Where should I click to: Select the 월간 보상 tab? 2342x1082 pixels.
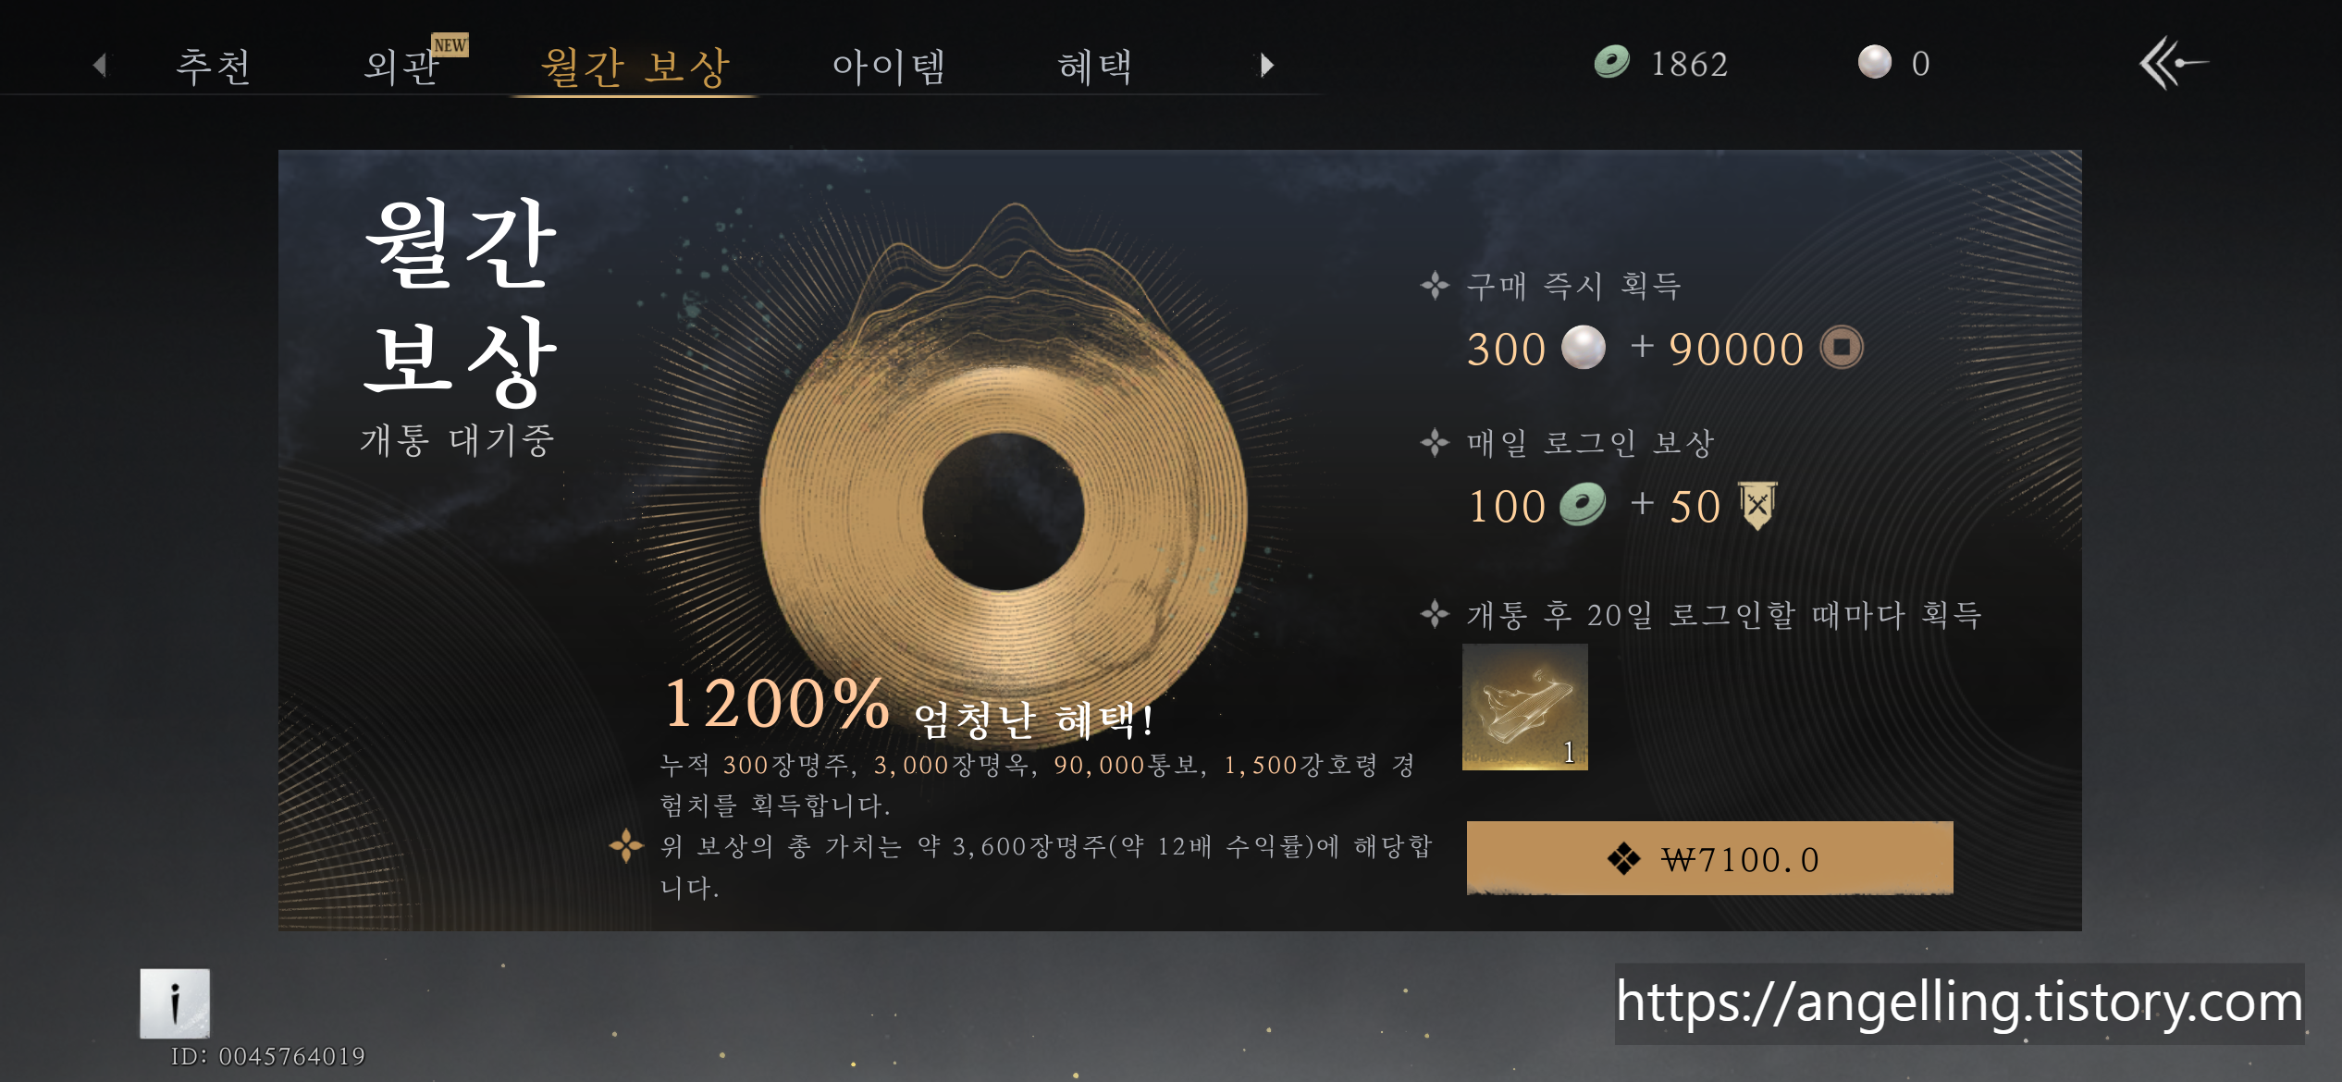[635, 67]
